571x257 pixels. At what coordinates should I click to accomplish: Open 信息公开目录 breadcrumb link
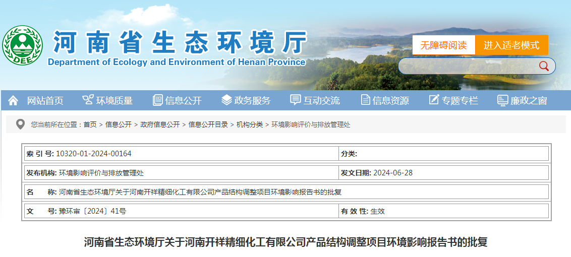click(x=208, y=124)
